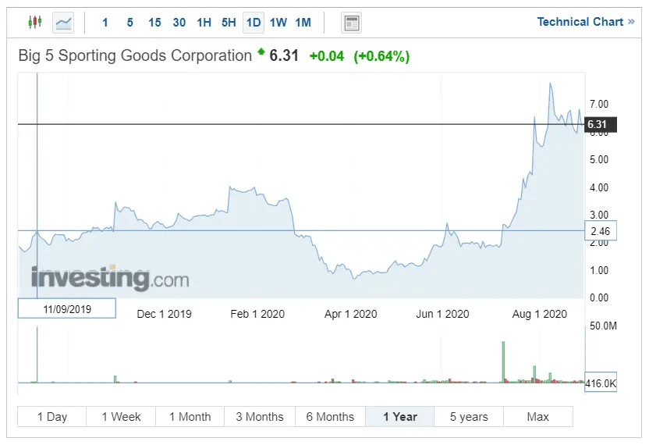This screenshot has height=445, width=649.
Task: Switch interval to 1W
Action: [278, 23]
